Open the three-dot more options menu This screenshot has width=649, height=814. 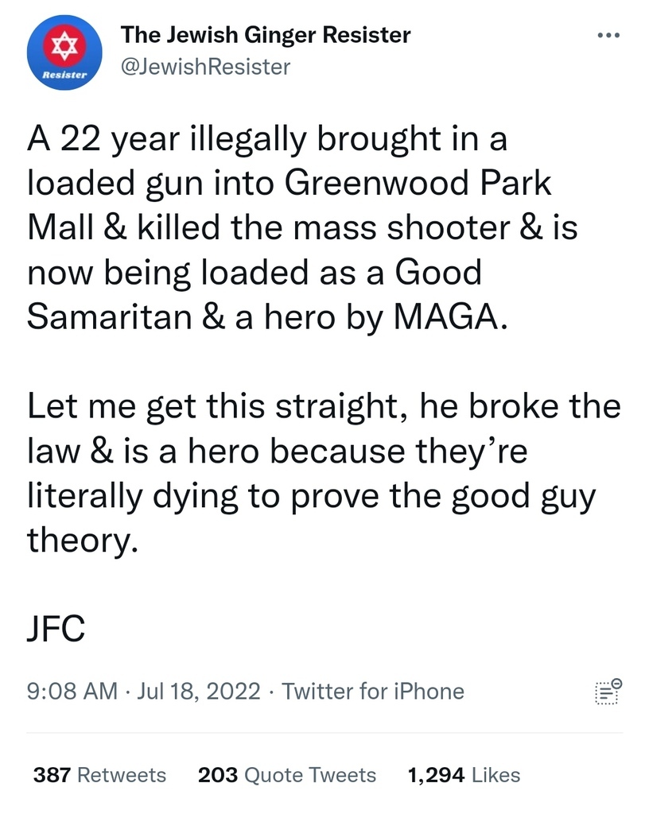608,36
